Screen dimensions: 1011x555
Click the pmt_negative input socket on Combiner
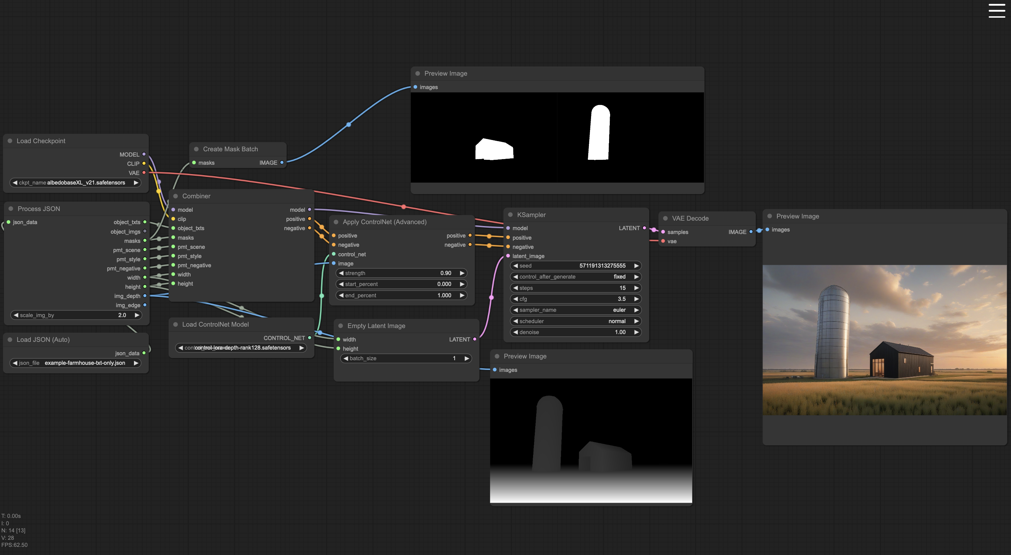pos(174,265)
